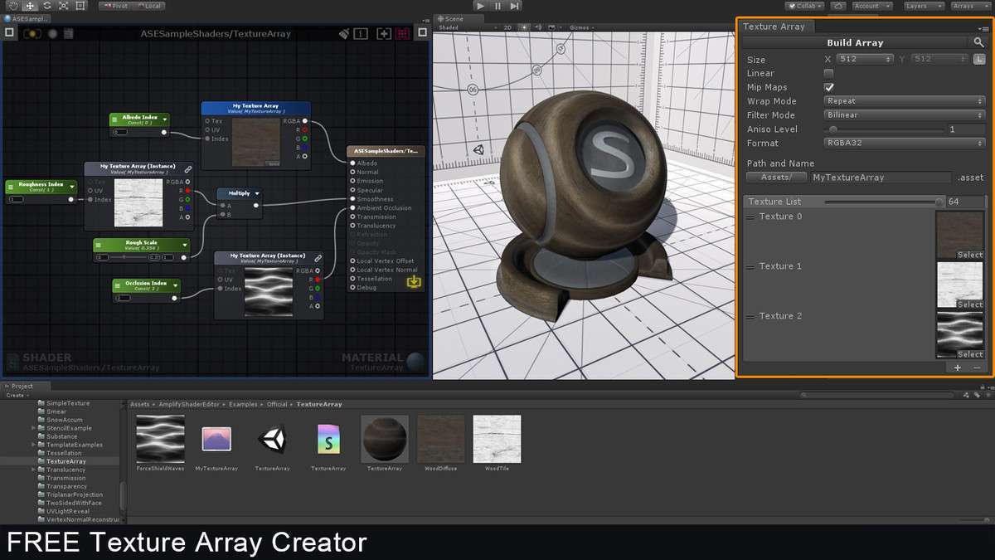Click the link icon on first Texture Array instance node
This screenshot has height=560, width=995.
coord(188,168)
